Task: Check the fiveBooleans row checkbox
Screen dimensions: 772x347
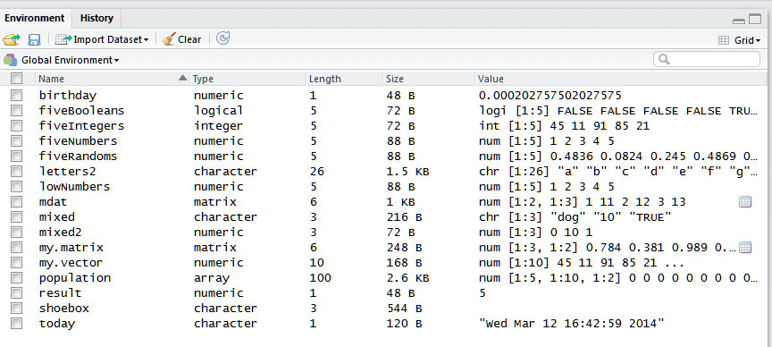Action: pyautogui.click(x=17, y=110)
